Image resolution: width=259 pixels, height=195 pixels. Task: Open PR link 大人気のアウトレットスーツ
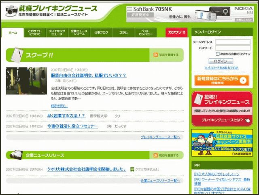217,174
